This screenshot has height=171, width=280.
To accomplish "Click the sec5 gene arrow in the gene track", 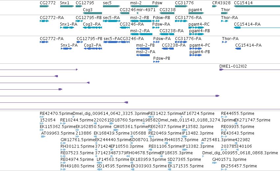I will point(112,6).
